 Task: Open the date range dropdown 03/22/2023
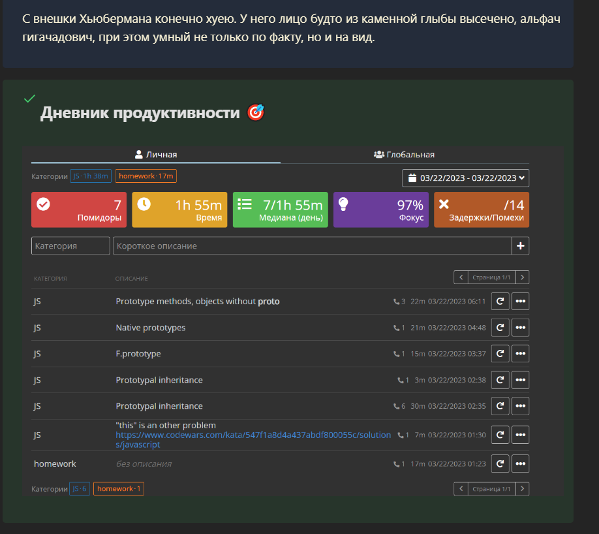(465, 178)
